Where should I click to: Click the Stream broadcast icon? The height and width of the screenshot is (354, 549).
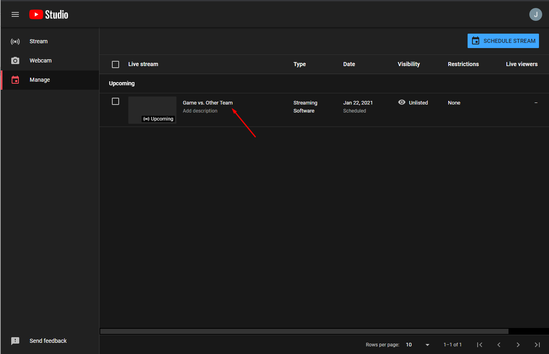click(15, 42)
